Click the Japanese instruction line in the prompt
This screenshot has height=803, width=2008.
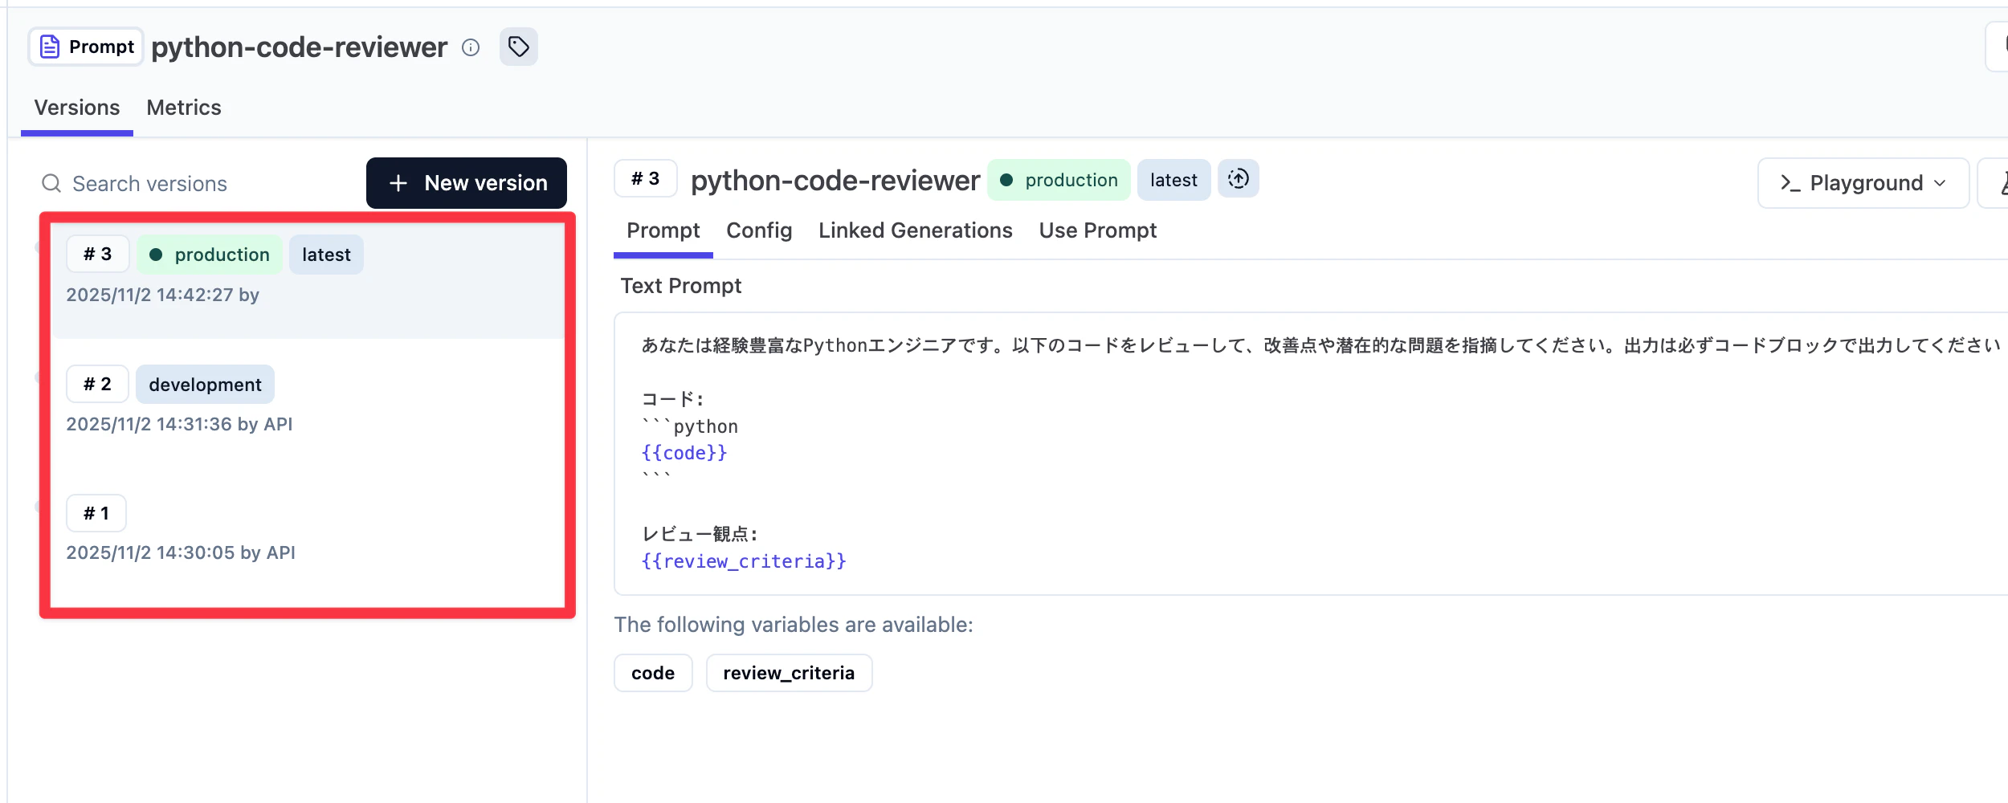[1320, 345]
